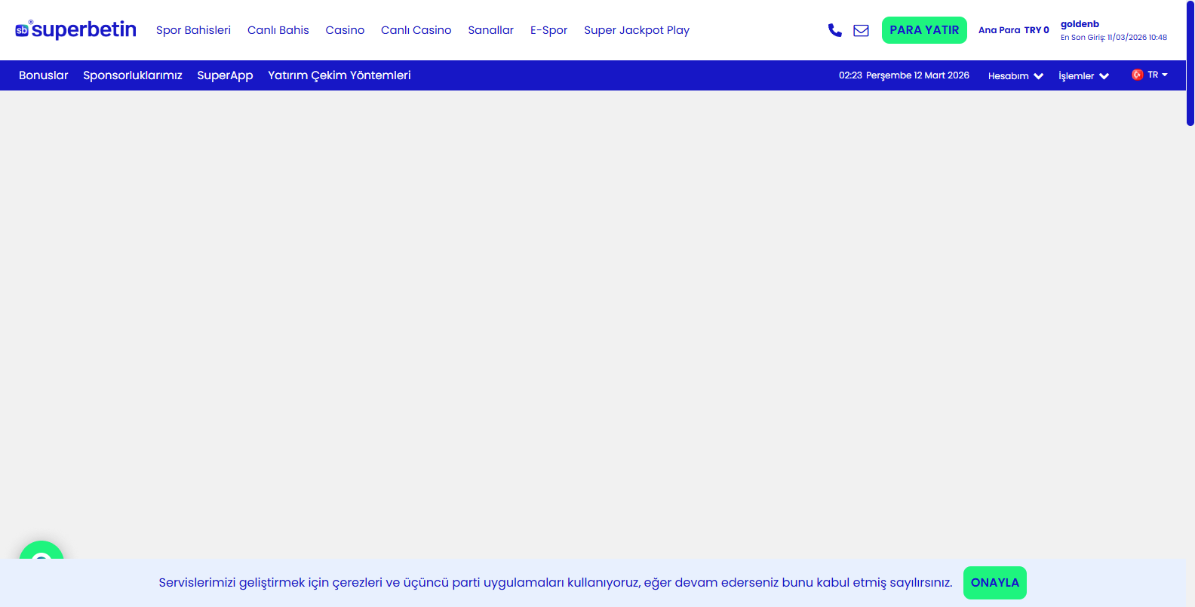
Task: Open the green live chat bubble
Action: tap(41, 550)
